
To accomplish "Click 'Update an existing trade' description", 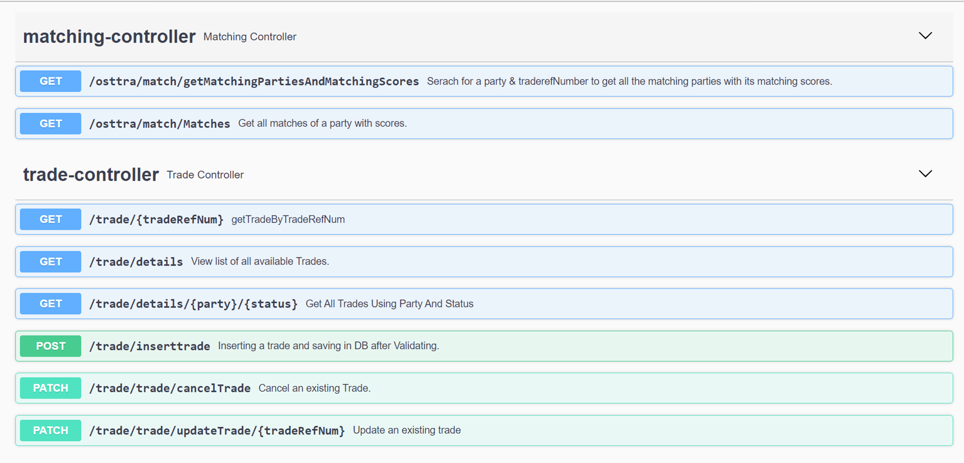I will 406,430.
